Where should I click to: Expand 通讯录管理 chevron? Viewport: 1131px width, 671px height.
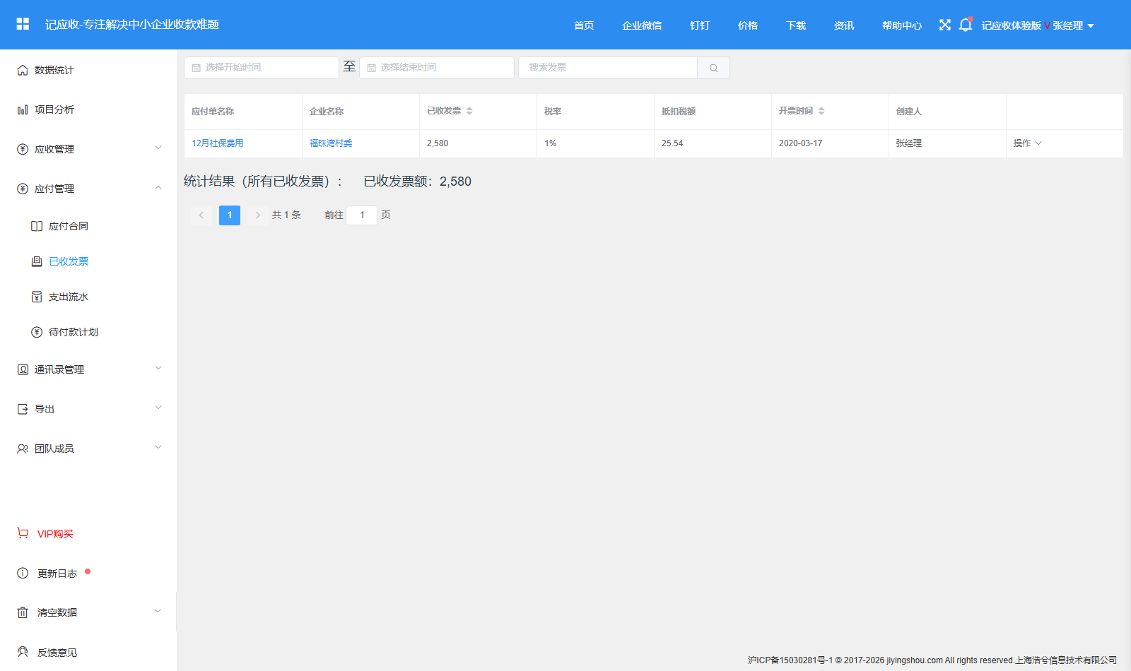coord(158,368)
